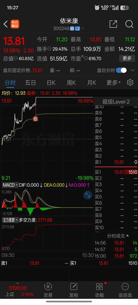Viewport: 138px width, 305px height.
Task: Switch to the 日K tab
Action: click(51, 83)
